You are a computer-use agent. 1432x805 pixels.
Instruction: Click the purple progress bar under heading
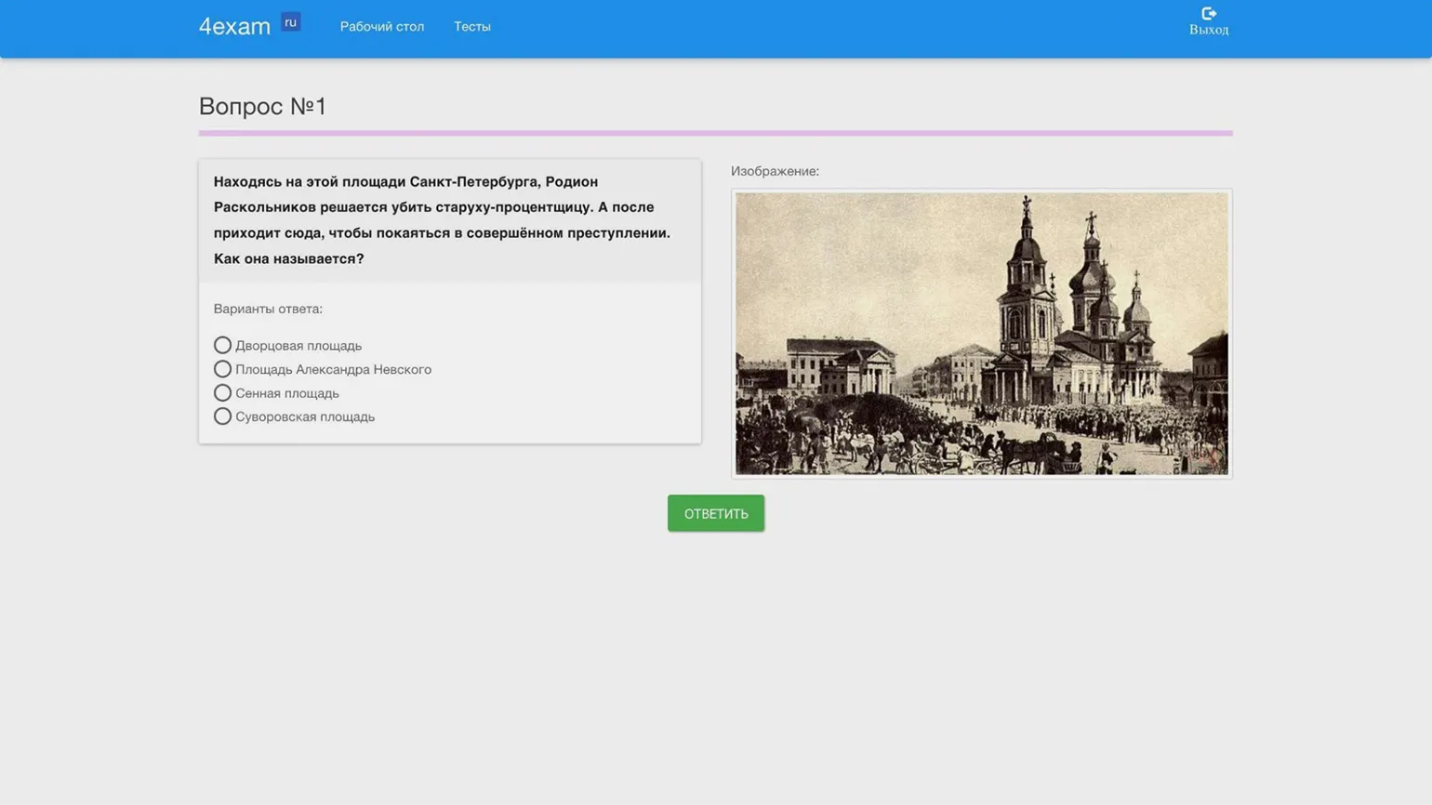coord(715,133)
